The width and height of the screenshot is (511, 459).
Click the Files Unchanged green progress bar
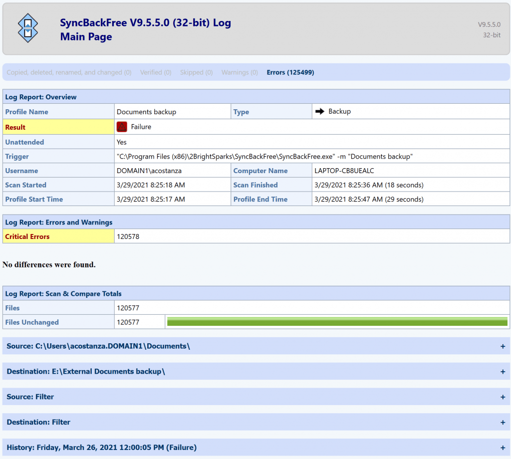pos(337,322)
